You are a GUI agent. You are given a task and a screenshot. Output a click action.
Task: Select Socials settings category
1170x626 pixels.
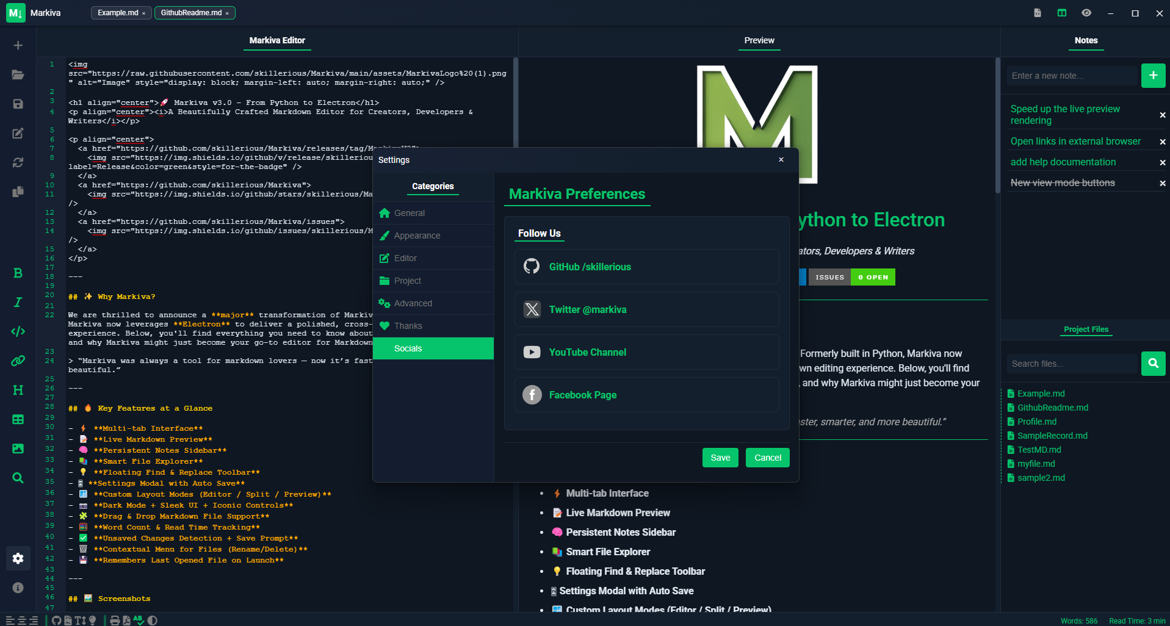coord(433,348)
